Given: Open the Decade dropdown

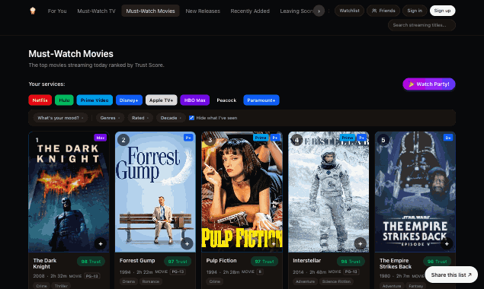Looking at the screenshot, I should pyautogui.click(x=171, y=118).
